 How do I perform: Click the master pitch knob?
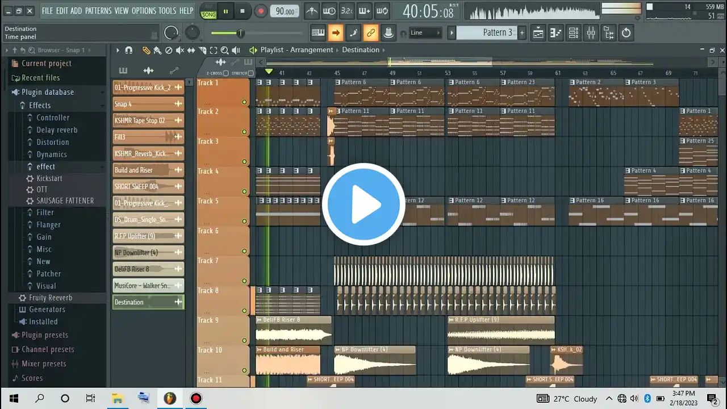pos(193,33)
